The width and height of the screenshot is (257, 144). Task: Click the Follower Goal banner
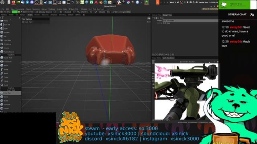pos(238,5)
